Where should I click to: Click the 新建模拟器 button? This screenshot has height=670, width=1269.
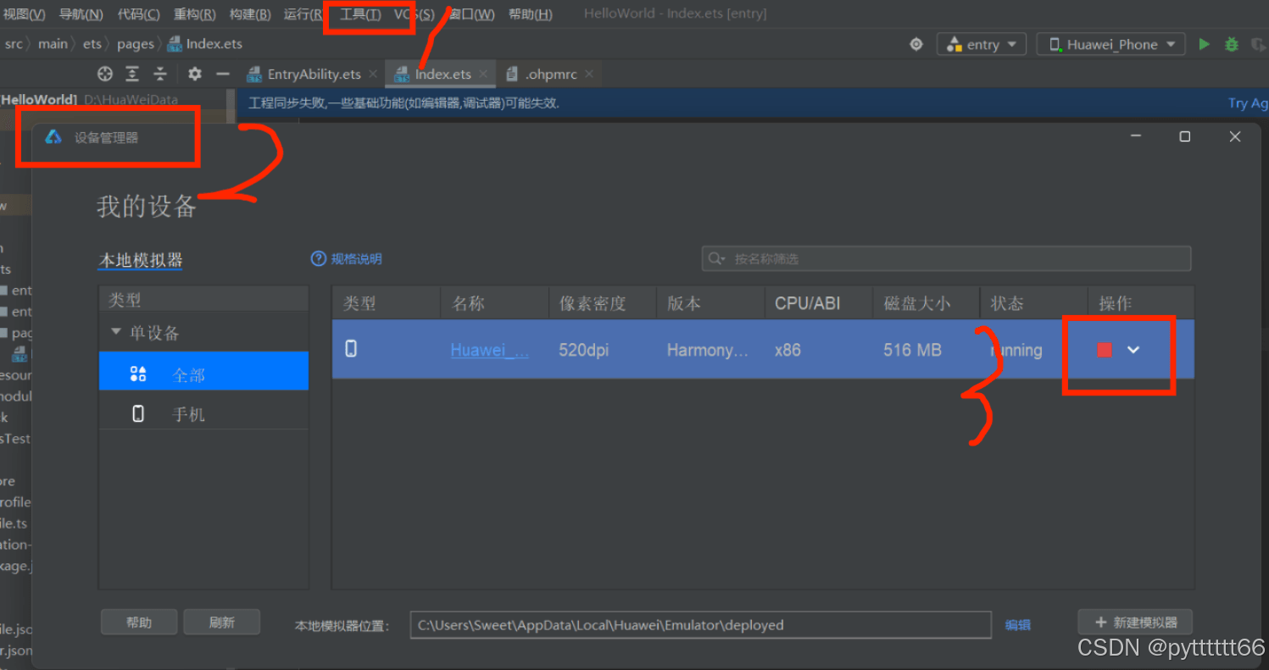coord(1135,623)
